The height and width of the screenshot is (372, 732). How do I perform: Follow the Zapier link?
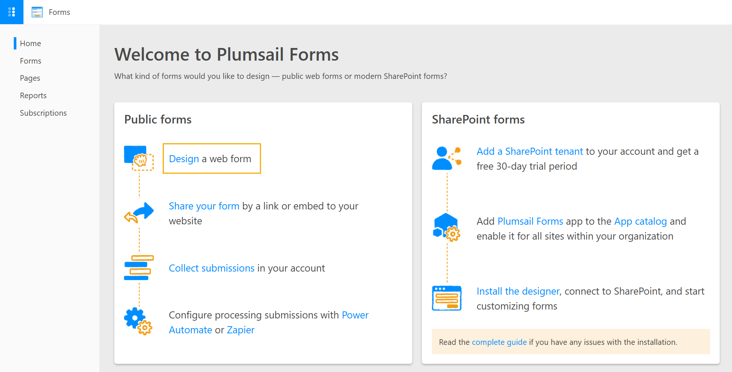point(241,330)
